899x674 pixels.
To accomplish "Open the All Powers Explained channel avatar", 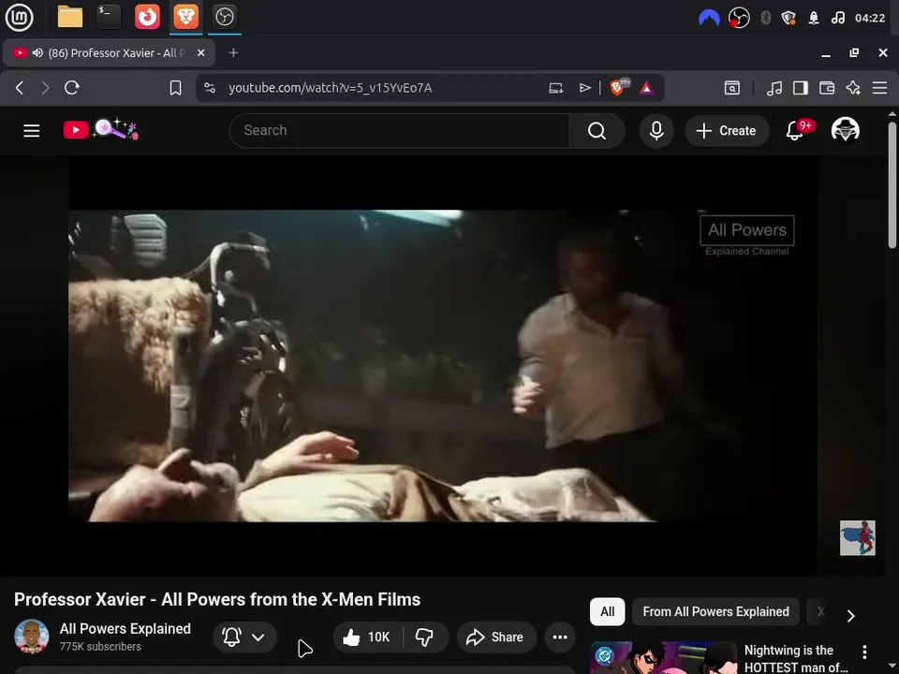I will [32, 637].
